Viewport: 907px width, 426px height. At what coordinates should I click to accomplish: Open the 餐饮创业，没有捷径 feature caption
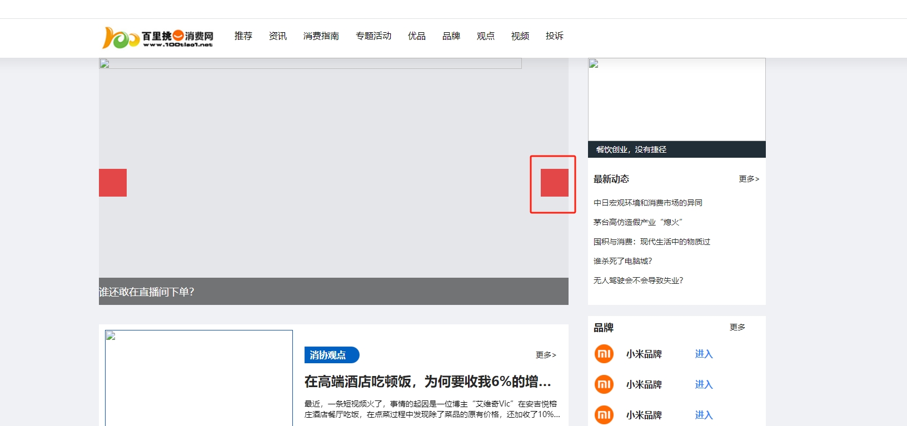631,149
